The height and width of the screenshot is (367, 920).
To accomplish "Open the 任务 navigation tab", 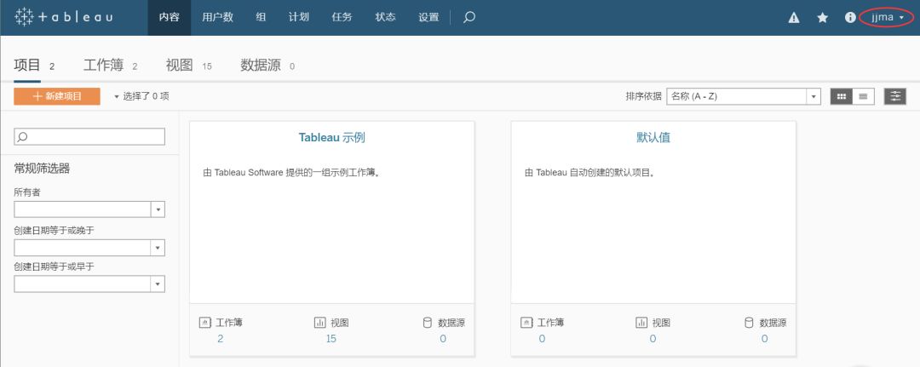I will click(342, 18).
